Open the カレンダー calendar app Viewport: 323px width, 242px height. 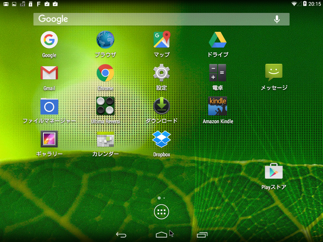click(105, 139)
